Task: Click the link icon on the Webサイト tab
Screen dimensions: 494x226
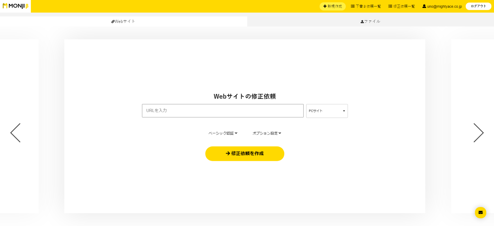Action: [x=113, y=21]
